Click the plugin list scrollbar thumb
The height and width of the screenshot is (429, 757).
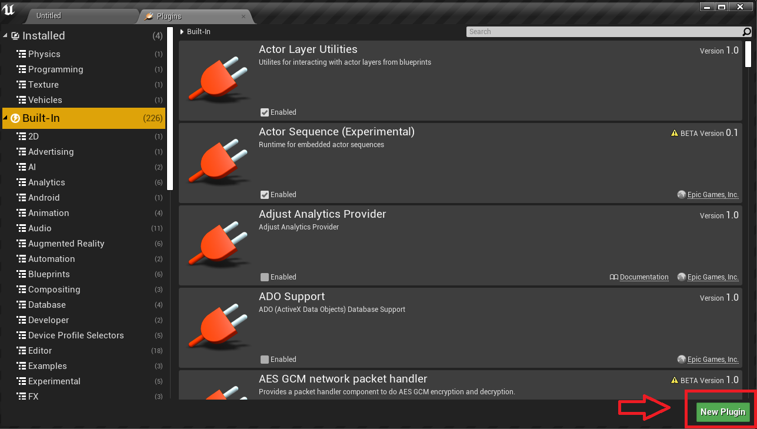(748, 54)
